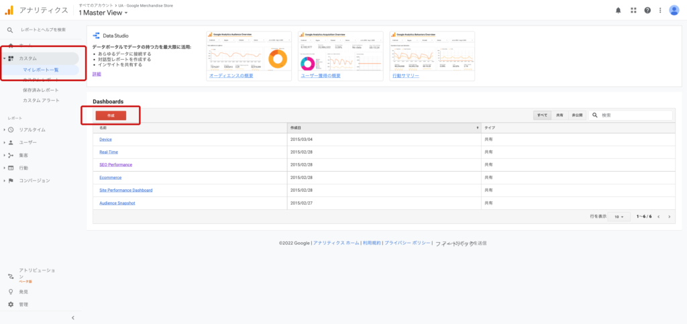
Task: Expand the 集客 section arrow
Action: (4, 155)
